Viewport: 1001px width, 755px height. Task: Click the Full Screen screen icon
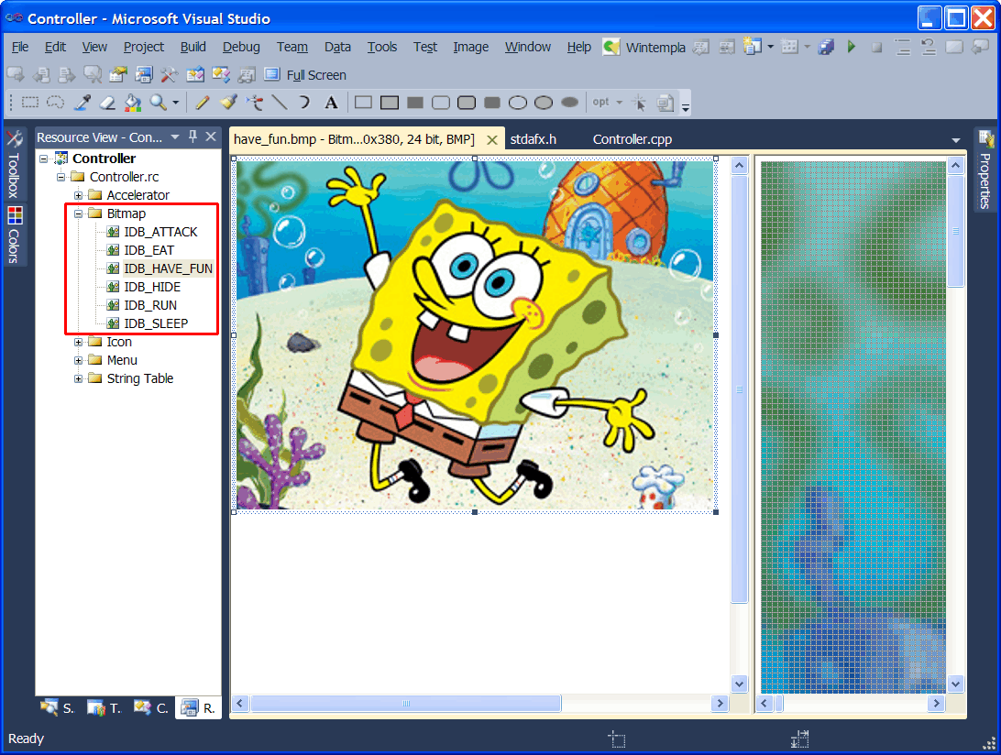tap(272, 74)
